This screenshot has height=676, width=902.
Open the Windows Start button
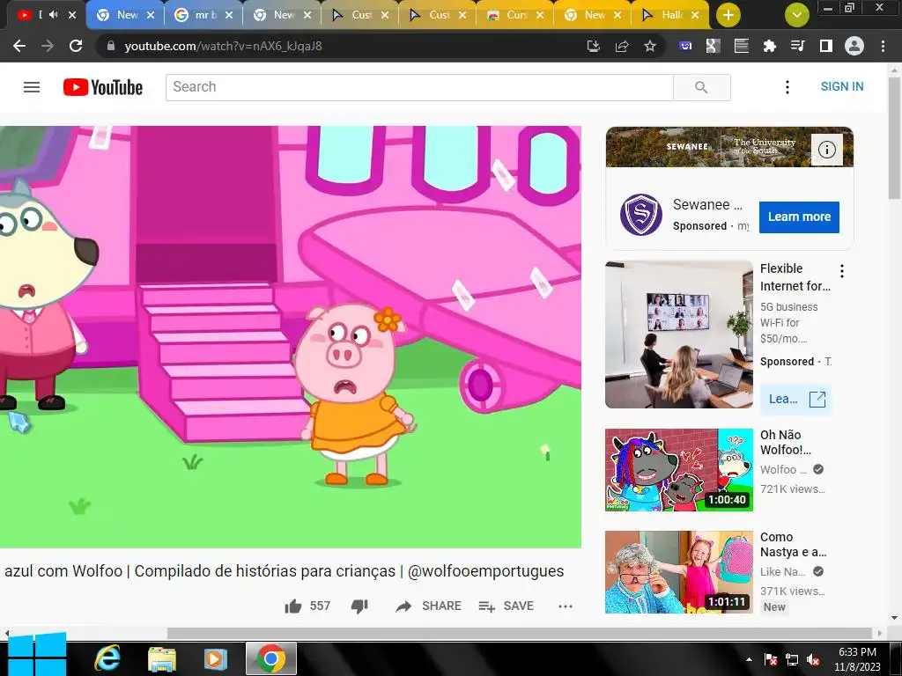(x=37, y=655)
